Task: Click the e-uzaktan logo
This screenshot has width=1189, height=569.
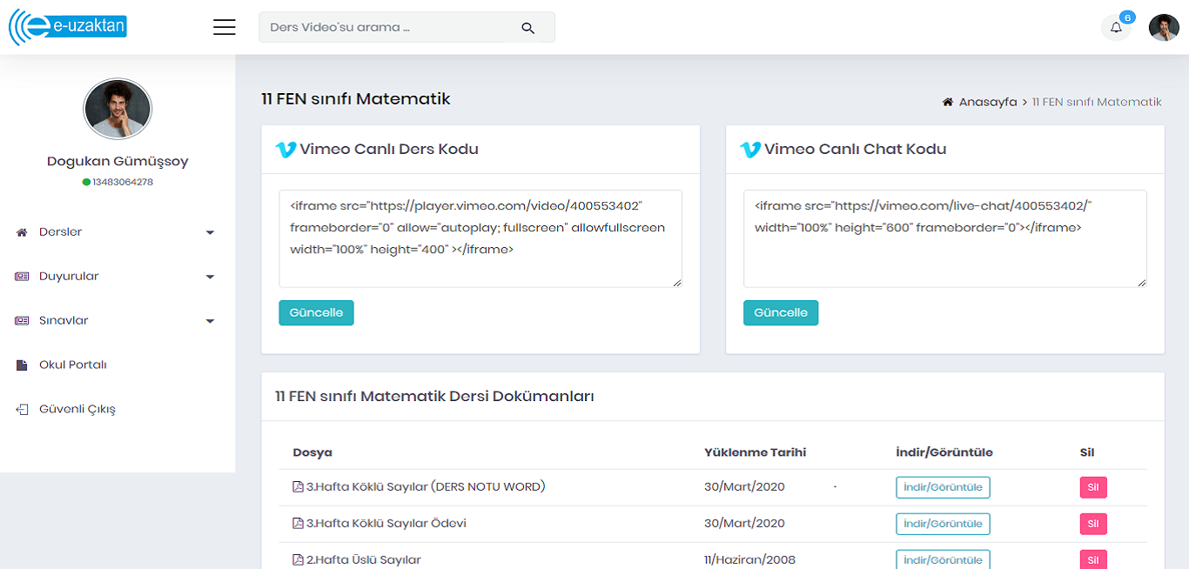Action: (x=69, y=27)
